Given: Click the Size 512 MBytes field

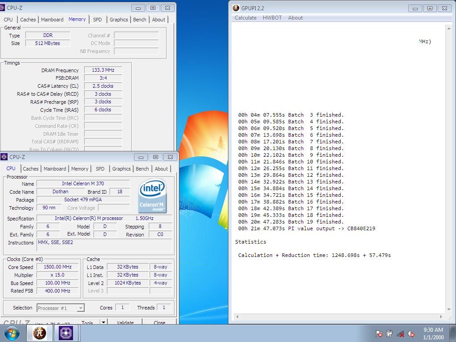Looking at the screenshot, I should 48,43.
